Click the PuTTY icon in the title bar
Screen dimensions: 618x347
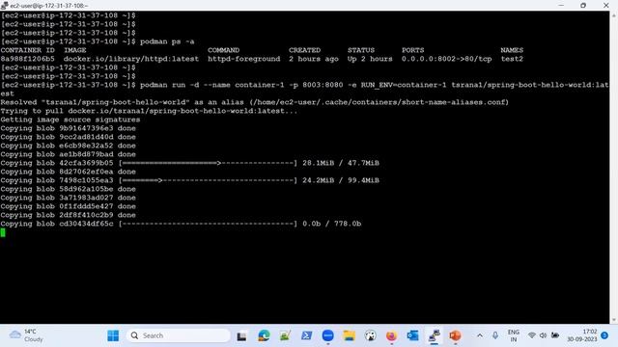click(x=4, y=5)
